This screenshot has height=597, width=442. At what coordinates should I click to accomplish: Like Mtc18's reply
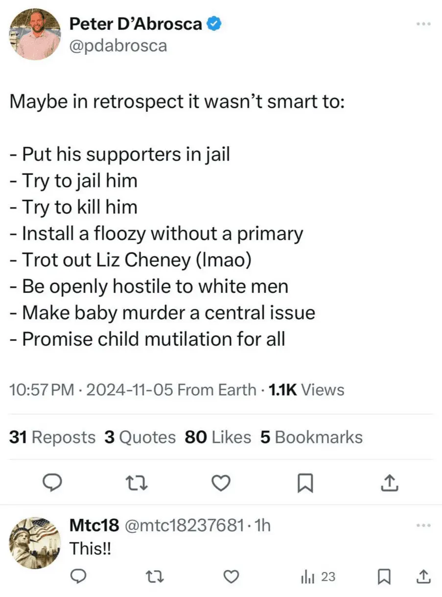(x=231, y=577)
